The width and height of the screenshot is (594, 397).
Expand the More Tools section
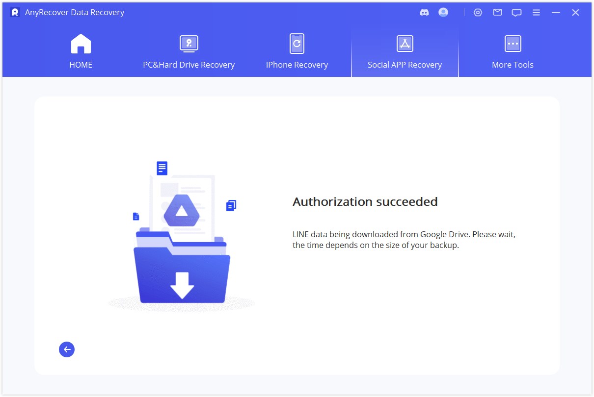point(513,51)
